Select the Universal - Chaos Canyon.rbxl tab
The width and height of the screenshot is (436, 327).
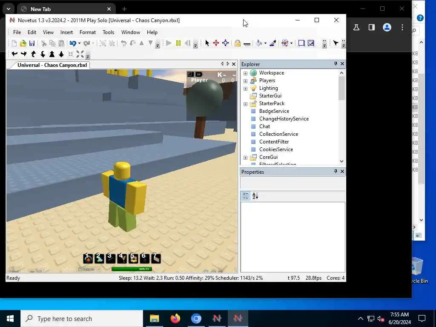(x=52, y=65)
